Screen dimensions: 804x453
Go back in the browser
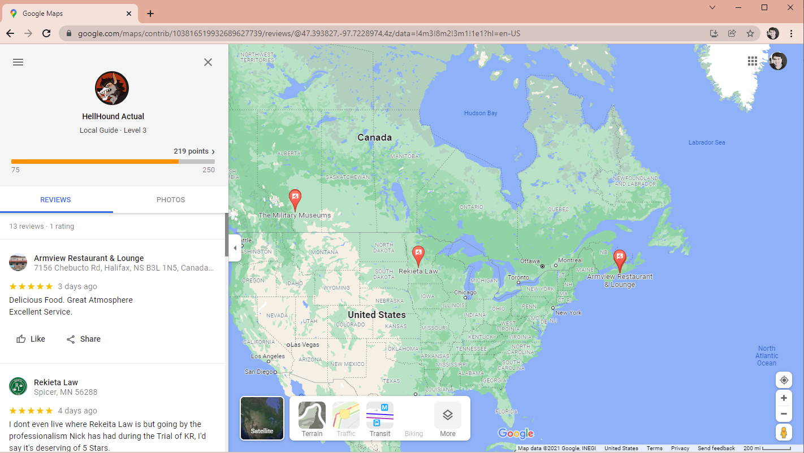[x=10, y=33]
